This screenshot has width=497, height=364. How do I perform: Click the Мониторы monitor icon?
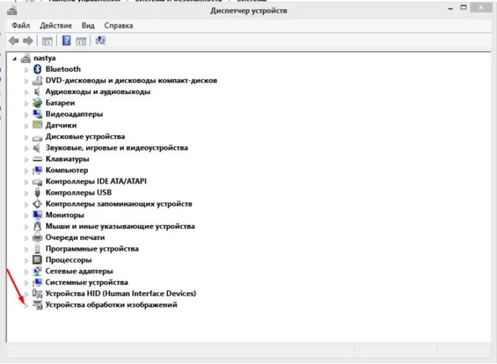[38, 215]
